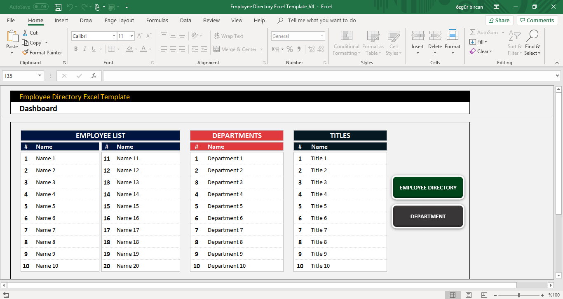The image size is (563, 299).
Task: Click the Increase Decimal icon
Action: click(x=311, y=49)
